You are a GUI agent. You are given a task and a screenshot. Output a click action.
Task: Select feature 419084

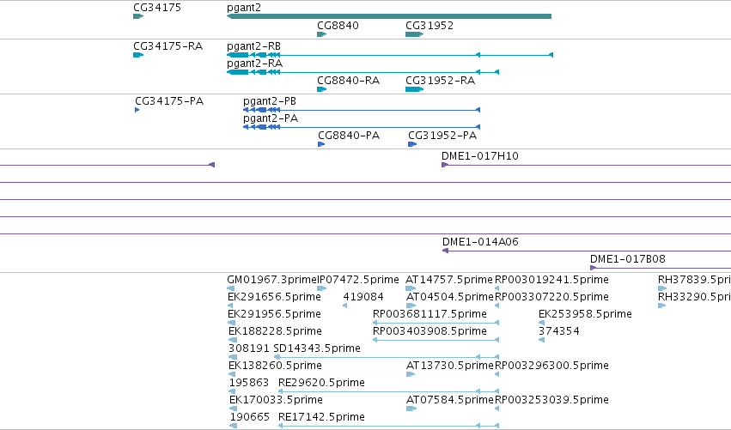[x=345, y=306]
